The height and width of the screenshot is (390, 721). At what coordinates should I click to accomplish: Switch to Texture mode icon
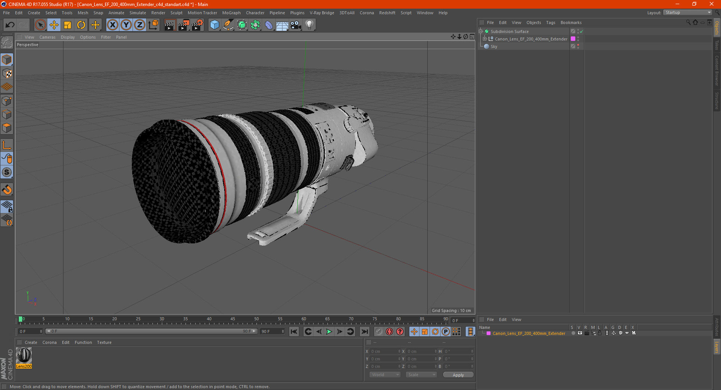tap(7, 73)
